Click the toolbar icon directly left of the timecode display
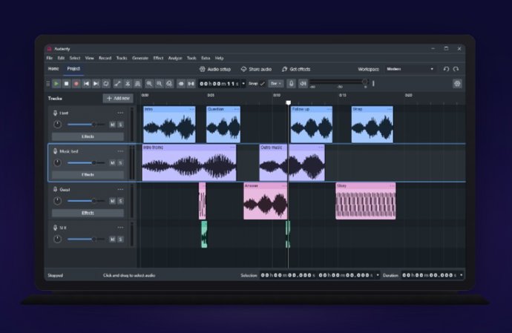This screenshot has width=512, height=333. 191,84
